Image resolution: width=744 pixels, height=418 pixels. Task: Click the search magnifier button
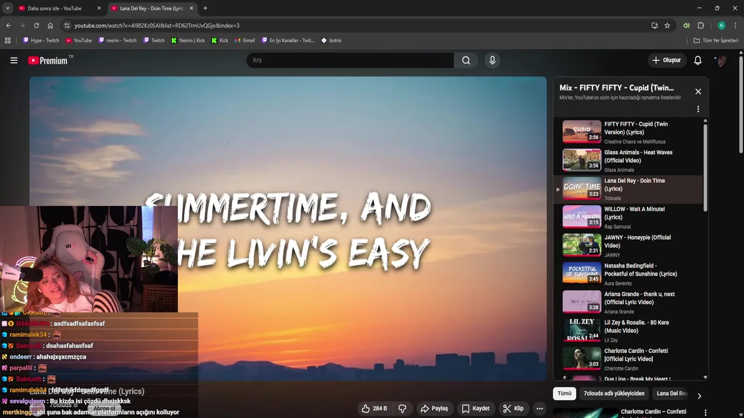pos(466,60)
